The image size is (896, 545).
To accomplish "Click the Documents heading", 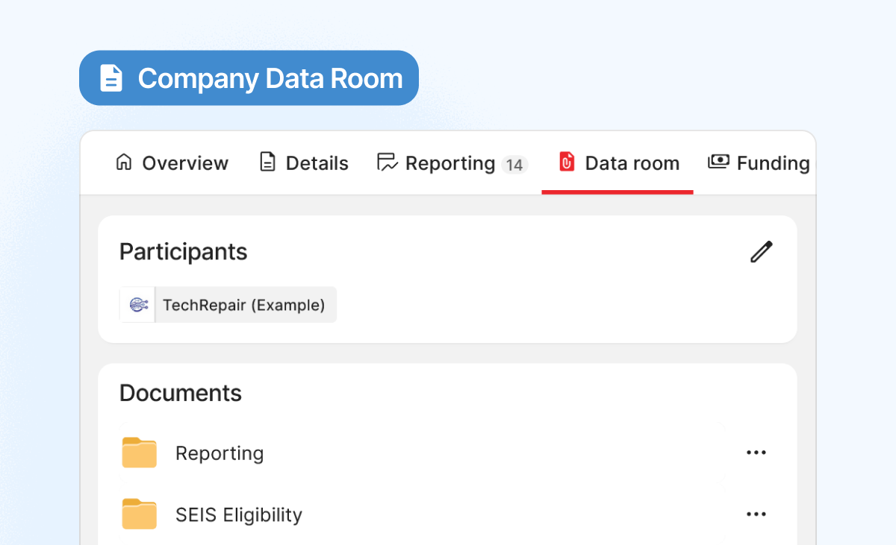I will (181, 393).
